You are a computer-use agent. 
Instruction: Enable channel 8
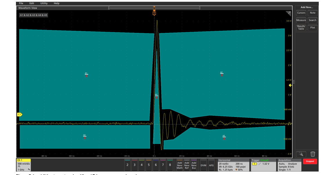click(x=170, y=165)
